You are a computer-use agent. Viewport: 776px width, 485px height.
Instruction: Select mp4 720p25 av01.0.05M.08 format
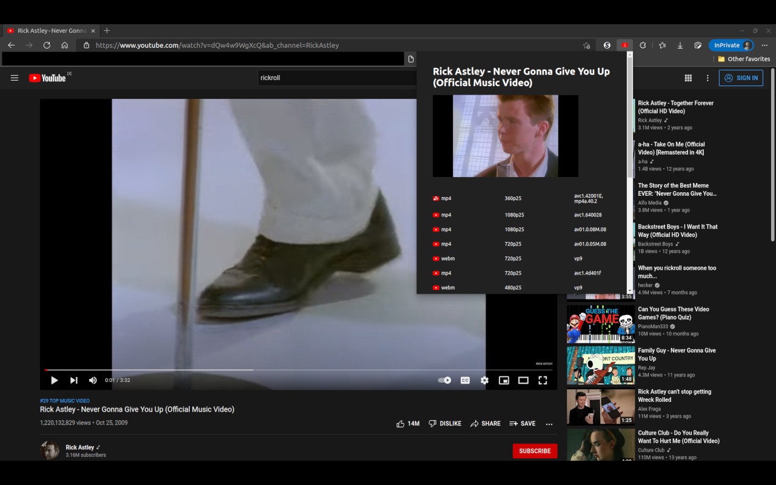point(521,244)
